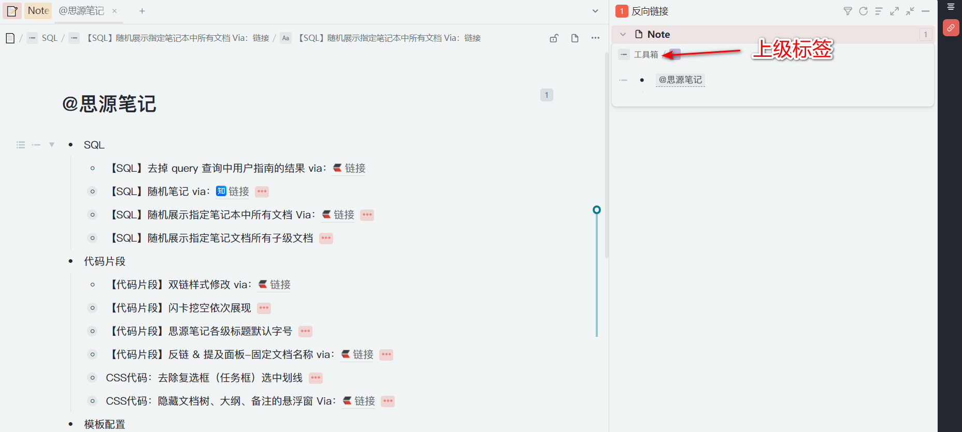
Task: Click the notepad emoji icon beside Note tab
Action: 12,11
